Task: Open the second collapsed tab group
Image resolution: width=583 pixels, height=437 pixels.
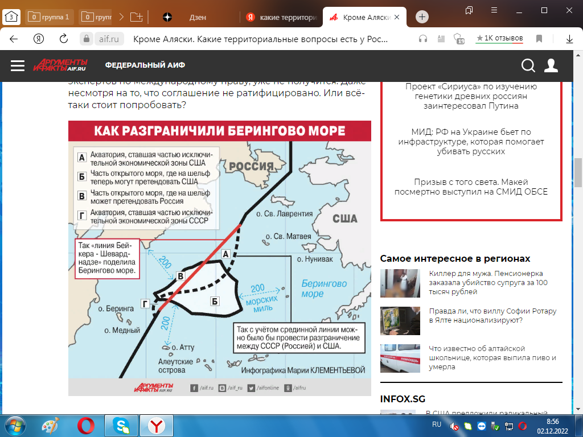Action: tap(96, 17)
